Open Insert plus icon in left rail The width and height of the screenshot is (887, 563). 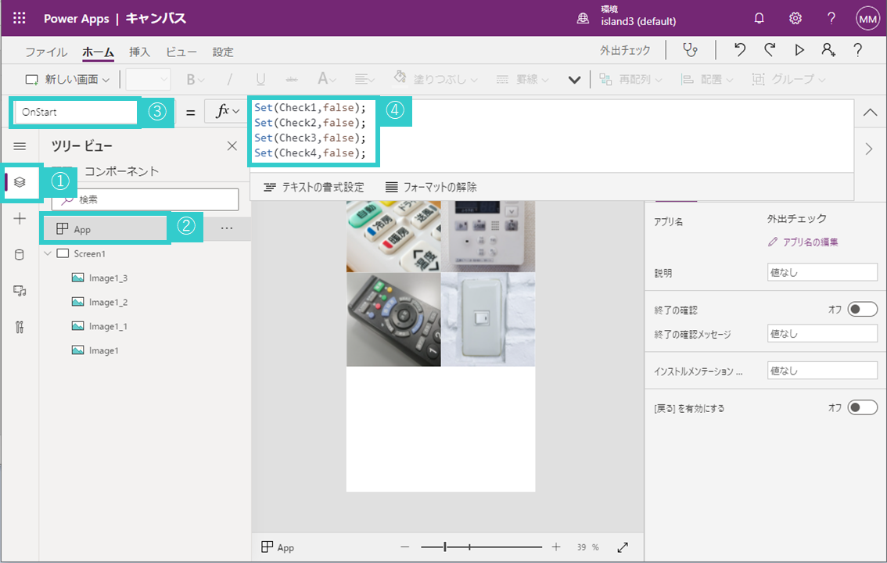(x=20, y=219)
